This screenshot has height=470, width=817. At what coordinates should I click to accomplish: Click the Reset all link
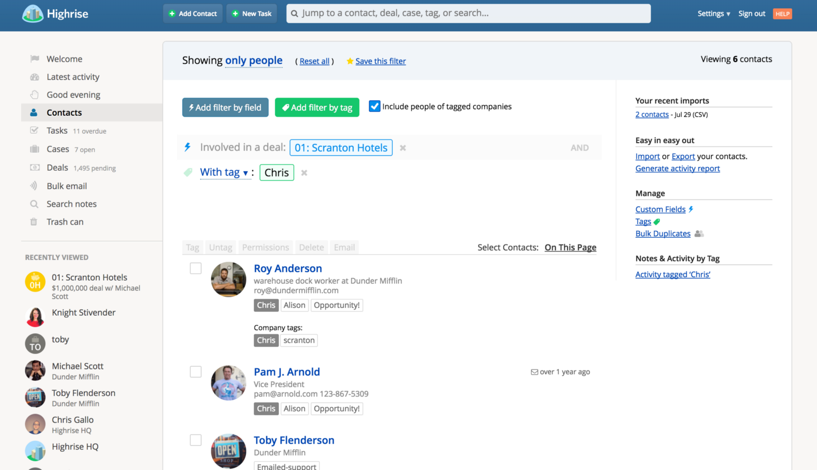pos(315,61)
